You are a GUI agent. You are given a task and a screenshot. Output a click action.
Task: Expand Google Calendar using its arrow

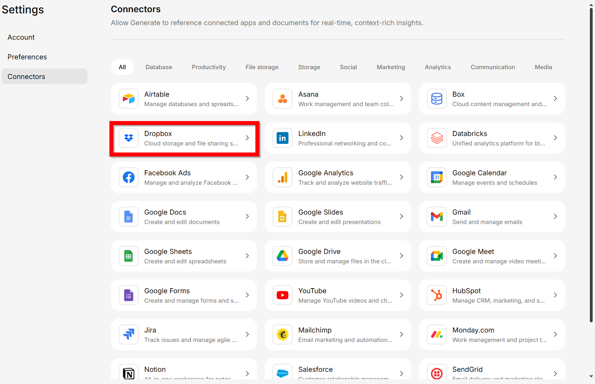tap(555, 177)
